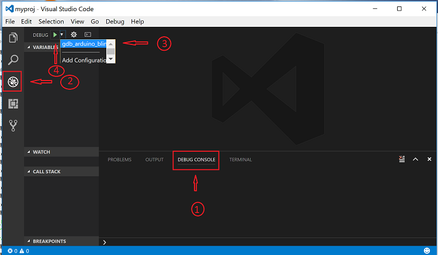The image size is (438, 255).
Task: Switch to the Problems tab
Action: click(x=119, y=159)
